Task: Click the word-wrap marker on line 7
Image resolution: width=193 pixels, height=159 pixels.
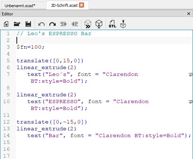Action: tap(190, 74)
